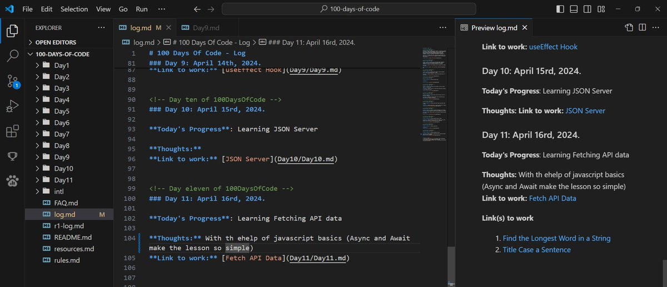Image resolution: width=667 pixels, height=287 pixels.
Task: Toggle the bottom panel
Action: 574,9
